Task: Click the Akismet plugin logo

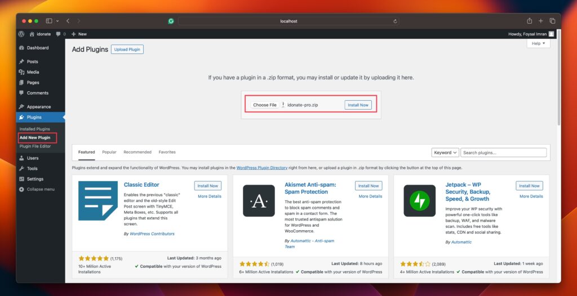Action: tap(259, 201)
